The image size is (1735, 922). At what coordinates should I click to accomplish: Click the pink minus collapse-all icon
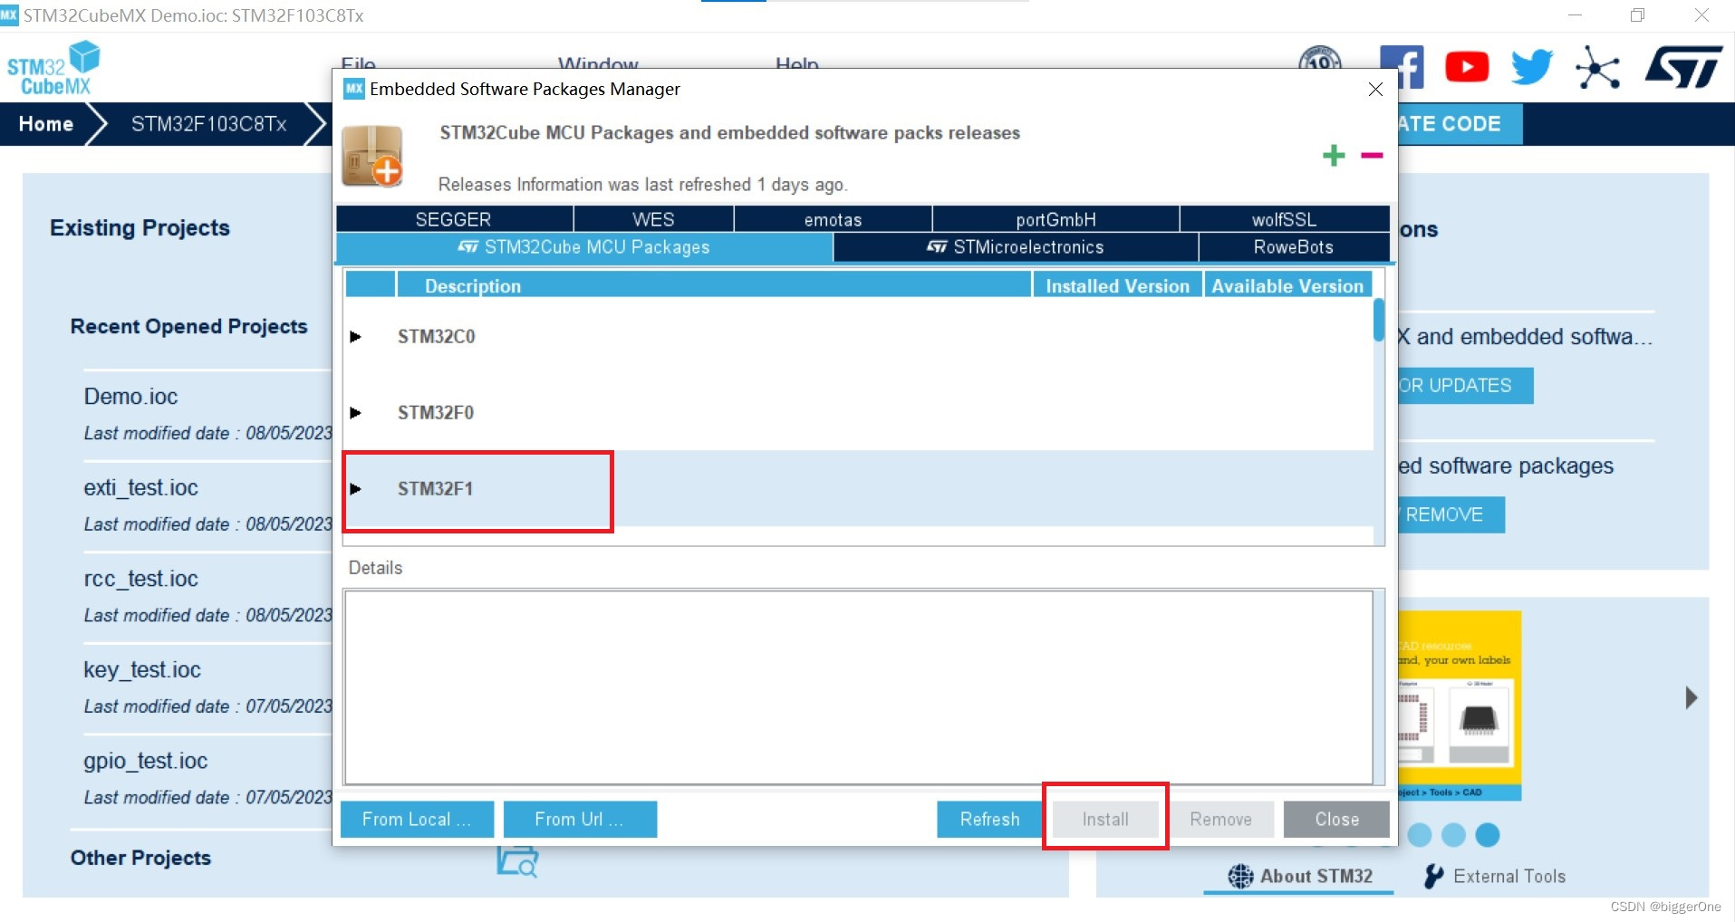[x=1372, y=156]
